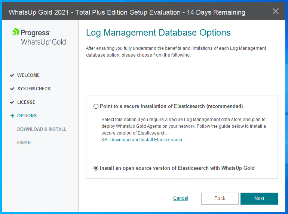Click Next to continue setup
This screenshot has height=214, width=288.
[259, 199]
